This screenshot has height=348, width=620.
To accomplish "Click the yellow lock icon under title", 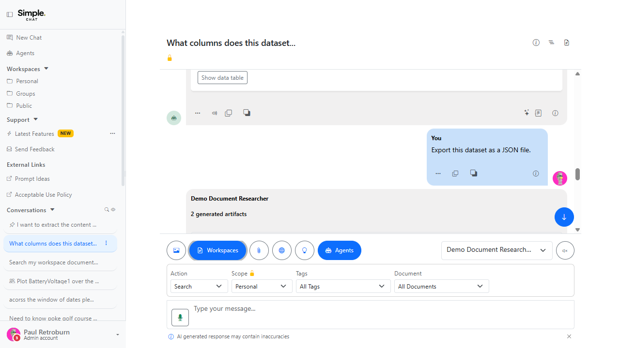I will click(x=170, y=58).
